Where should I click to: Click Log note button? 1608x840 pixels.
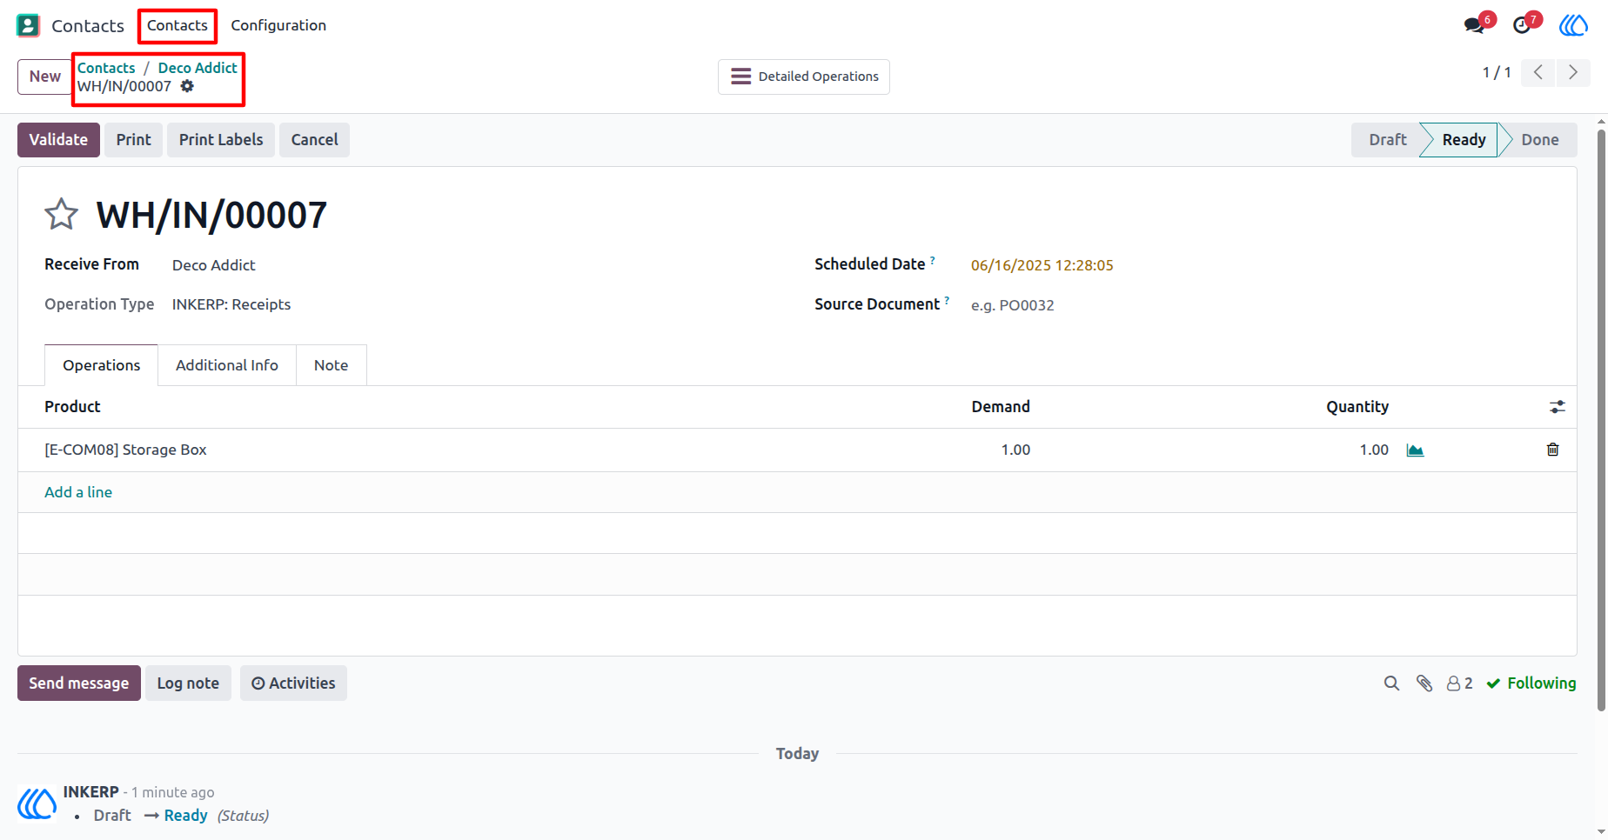(188, 683)
